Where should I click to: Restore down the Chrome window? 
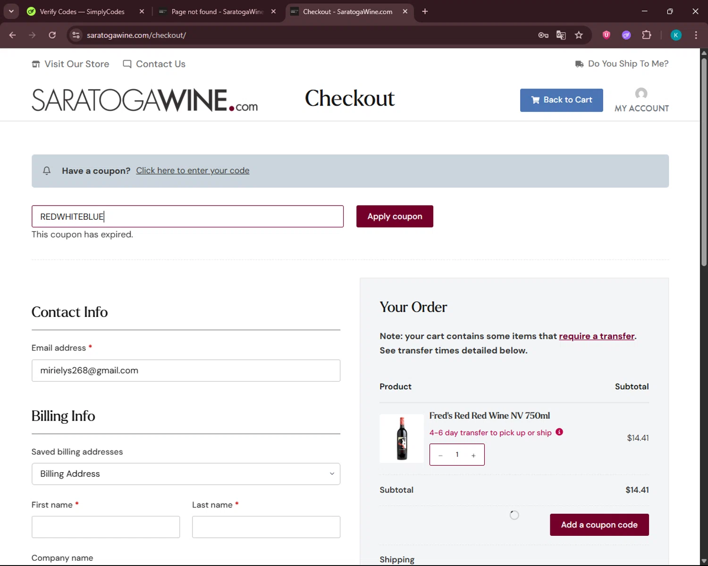click(670, 11)
